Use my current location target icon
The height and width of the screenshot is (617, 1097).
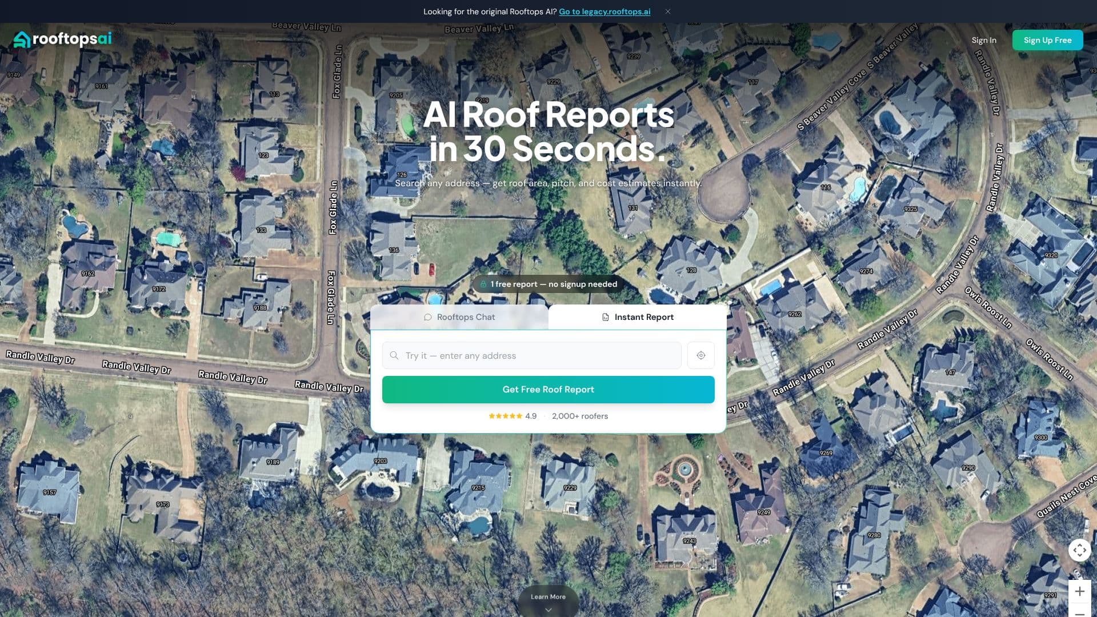tap(701, 355)
